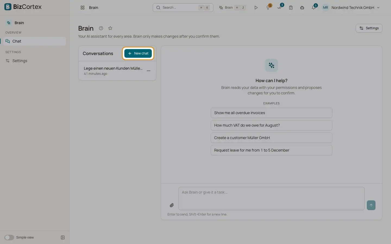Choose example Show me all overdue invoices
The width and height of the screenshot is (391, 244).
[x=272, y=113]
